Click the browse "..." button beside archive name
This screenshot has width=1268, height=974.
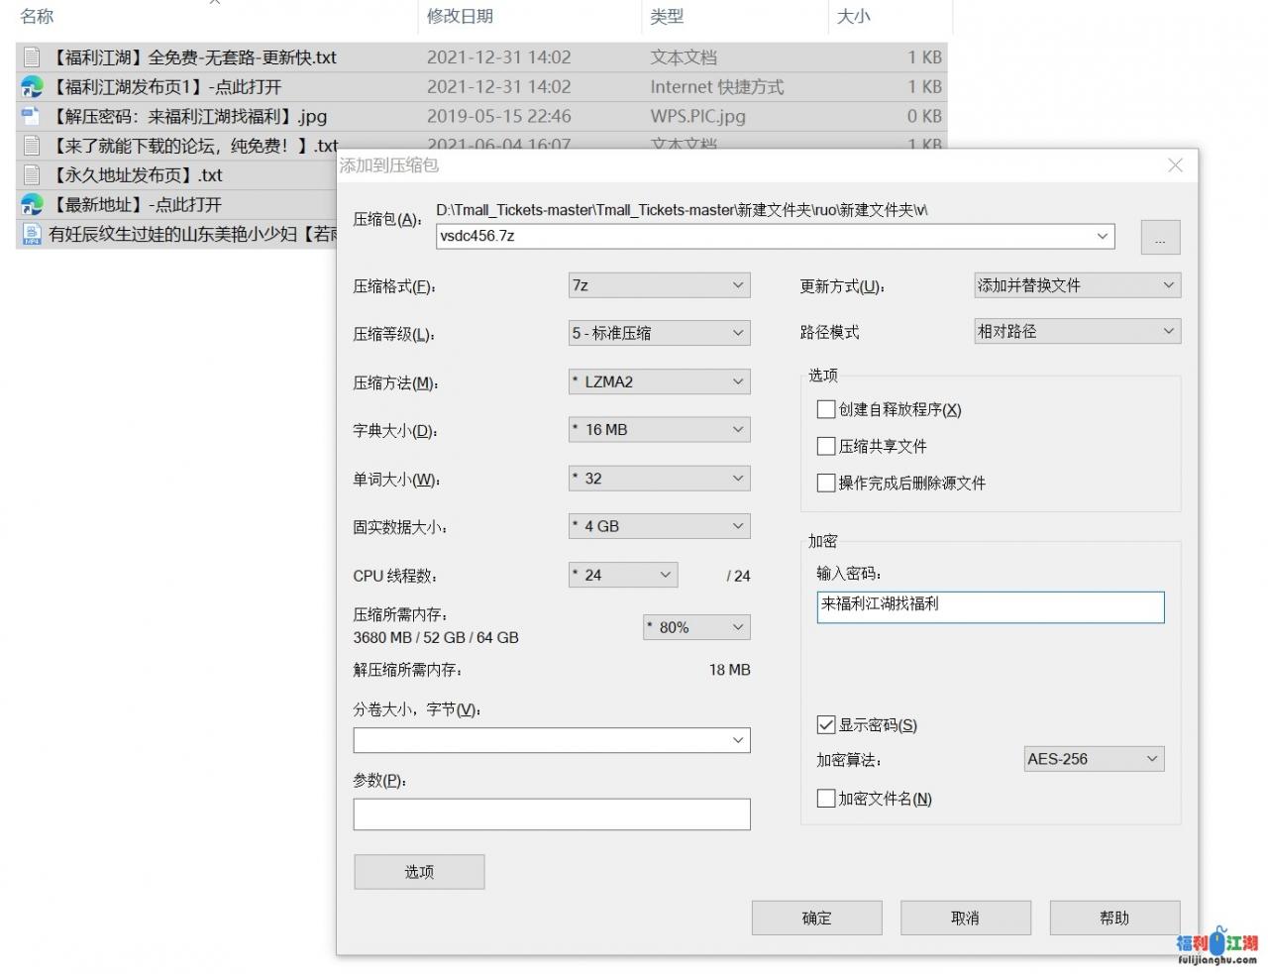tap(1160, 238)
